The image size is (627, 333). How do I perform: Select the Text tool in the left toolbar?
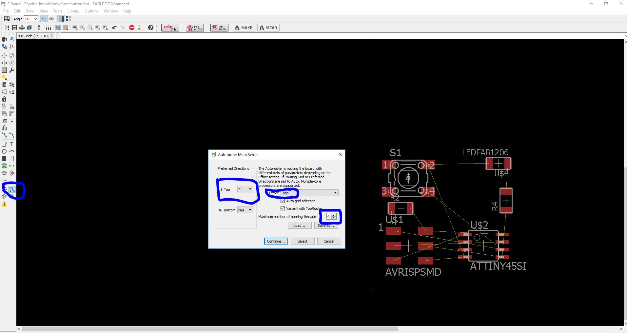click(x=12, y=144)
